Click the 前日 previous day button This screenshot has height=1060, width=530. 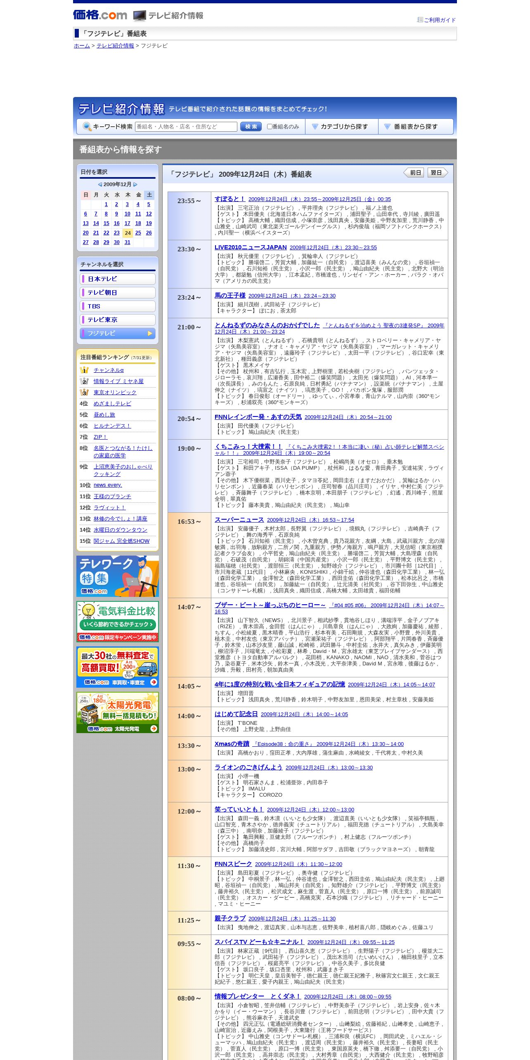[414, 173]
